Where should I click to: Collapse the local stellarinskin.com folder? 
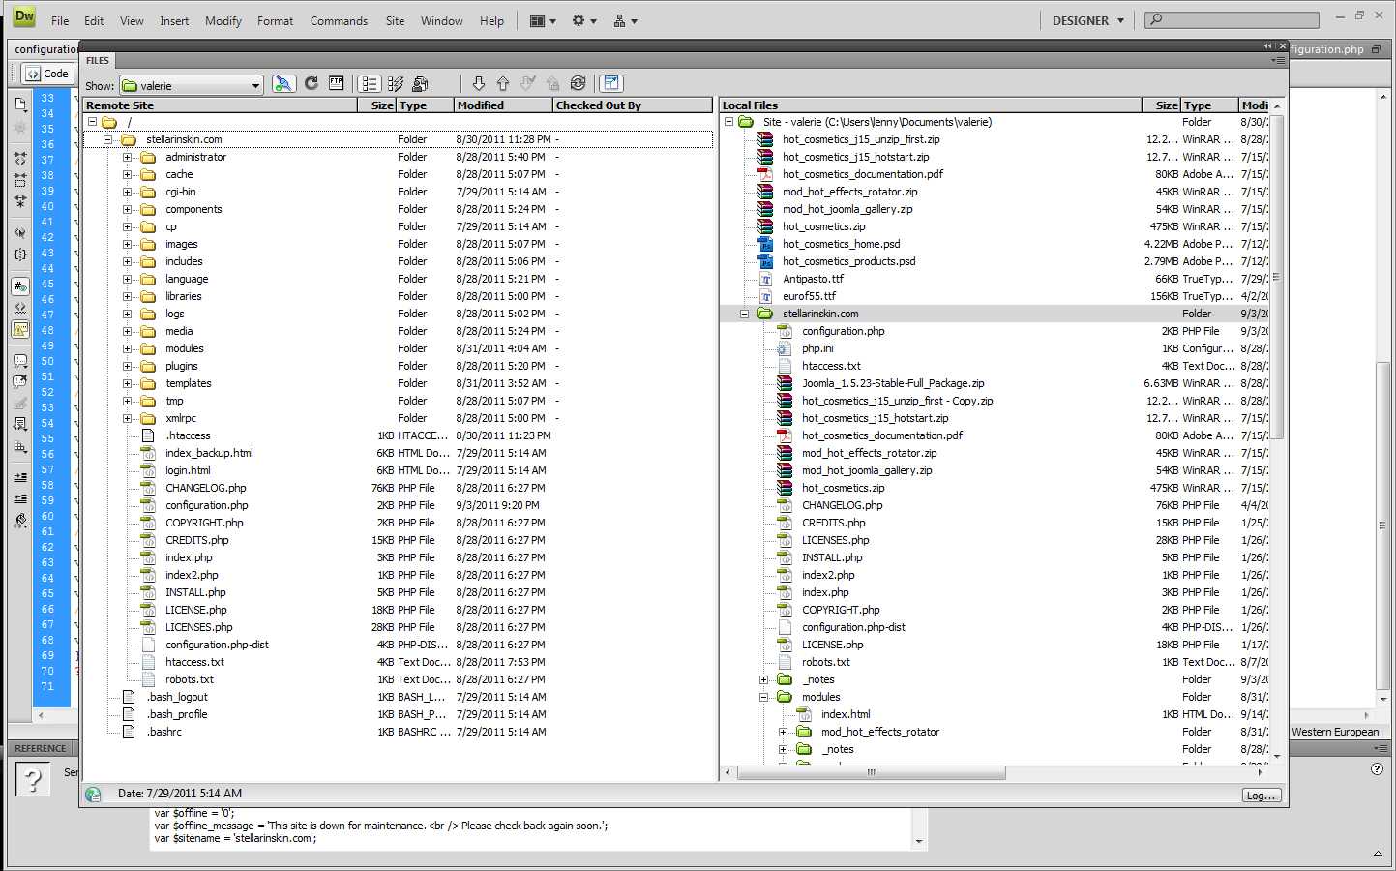pos(744,314)
